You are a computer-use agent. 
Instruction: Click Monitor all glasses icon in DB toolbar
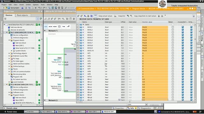[x=96, y=16]
